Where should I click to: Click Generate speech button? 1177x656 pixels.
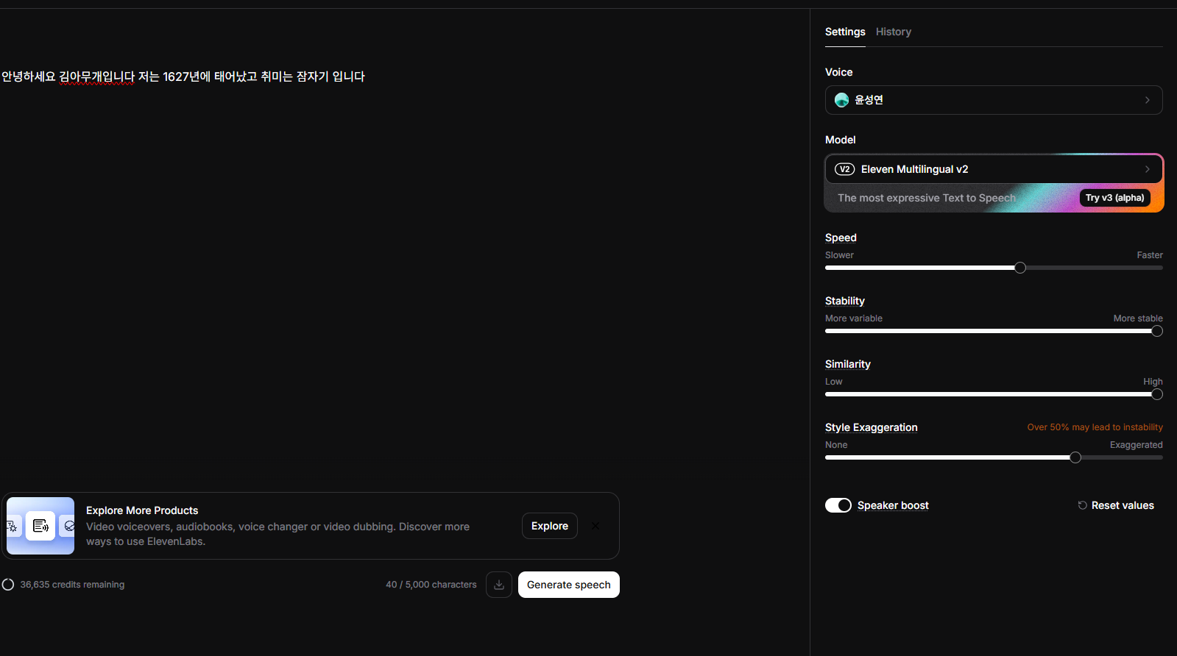569,585
